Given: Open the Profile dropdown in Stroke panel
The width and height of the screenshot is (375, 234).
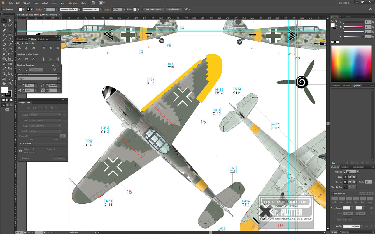Looking at the screenshot, I should (362, 226).
